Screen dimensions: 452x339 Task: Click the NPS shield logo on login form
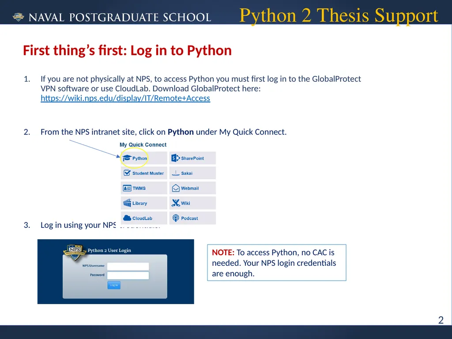[75, 252]
